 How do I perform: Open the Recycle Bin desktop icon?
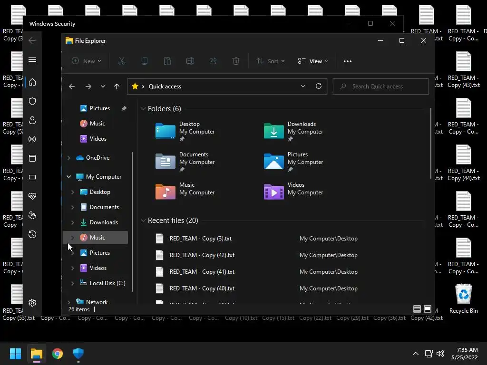pos(463,298)
